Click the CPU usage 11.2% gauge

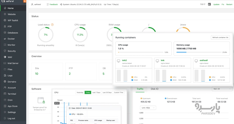pyautogui.click(x=80, y=35)
